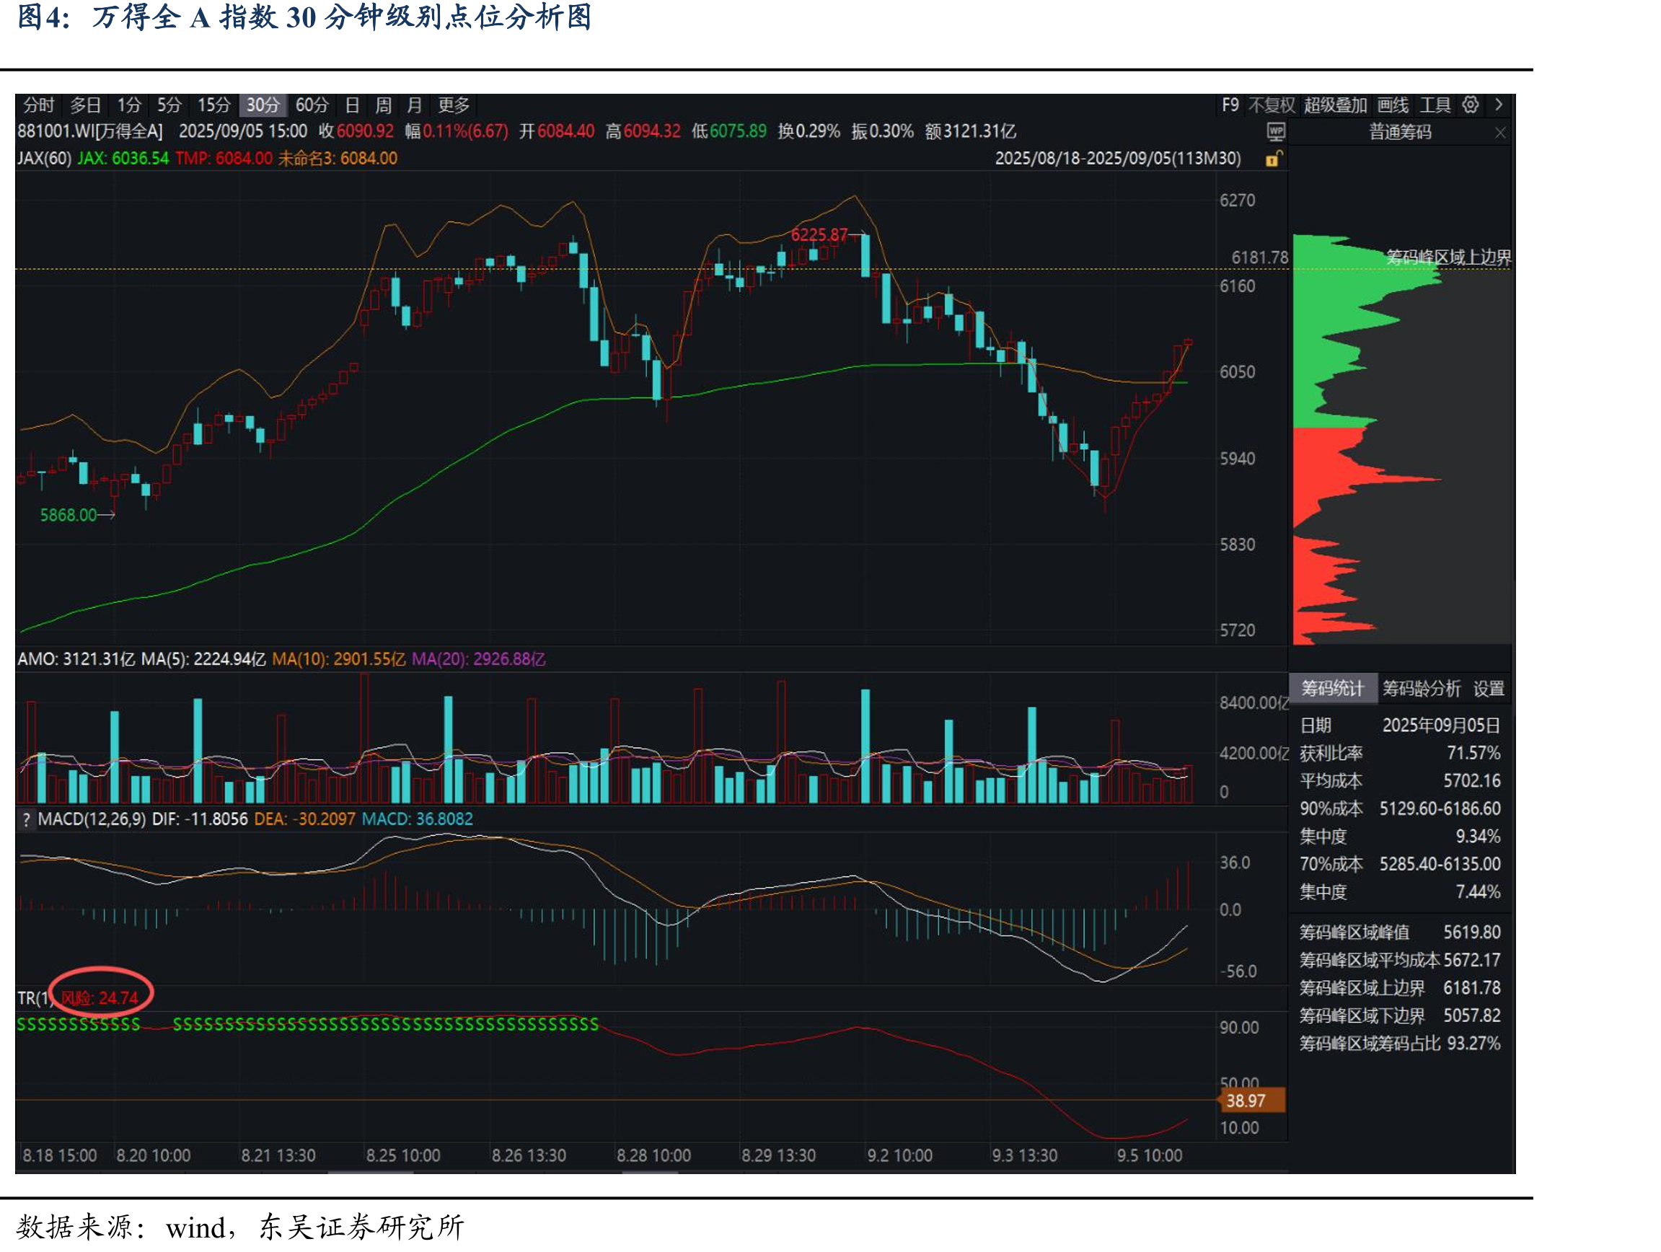Image resolution: width=1661 pixels, height=1252 pixels.
Task: Select the 15分 timeframe tab
Action: click(x=214, y=105)
